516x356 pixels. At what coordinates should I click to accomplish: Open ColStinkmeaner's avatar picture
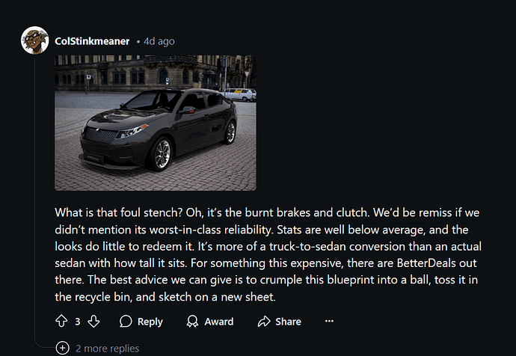click(x=35, y=40)
